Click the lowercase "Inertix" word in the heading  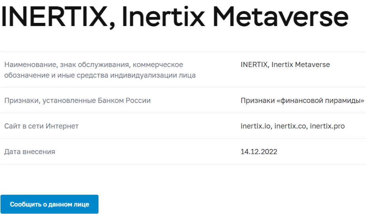coord(164,17)
